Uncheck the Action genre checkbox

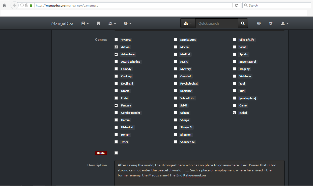(116, 47)
